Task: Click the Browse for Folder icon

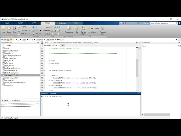Action: [x=10, y=40]
